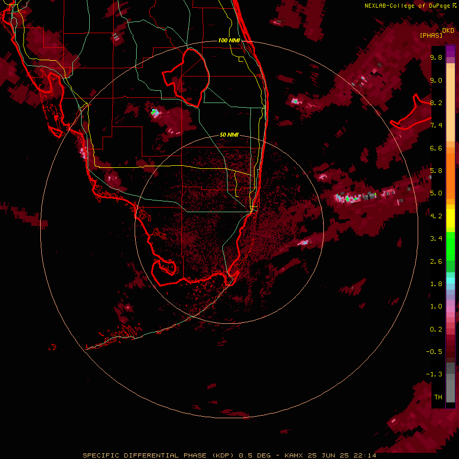The image size is (459, 459).
Task: Click the 50 NMI range ring label
Action: pos(229,135)
